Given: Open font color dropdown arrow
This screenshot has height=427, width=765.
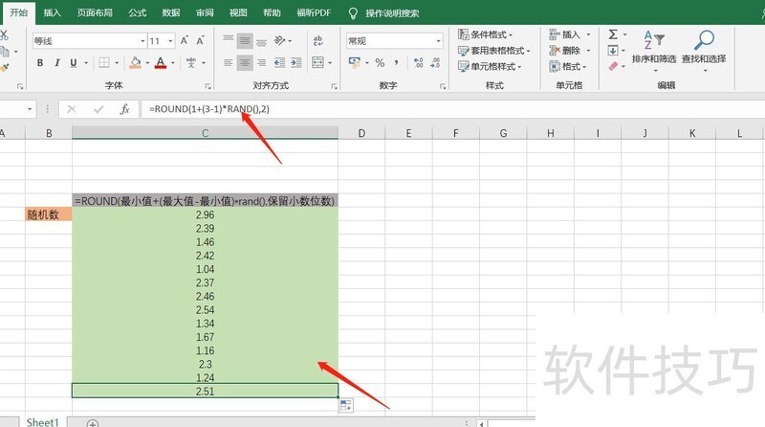Looking at the screenshot, I should [173, 63].
